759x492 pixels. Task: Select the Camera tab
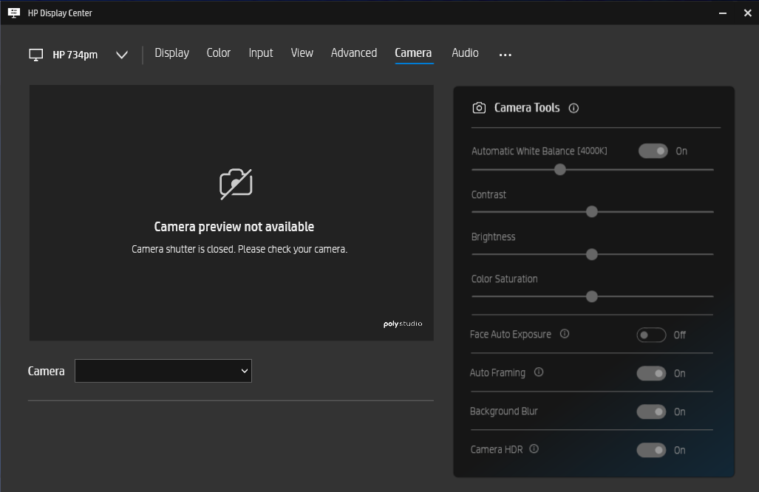[413, 52]
